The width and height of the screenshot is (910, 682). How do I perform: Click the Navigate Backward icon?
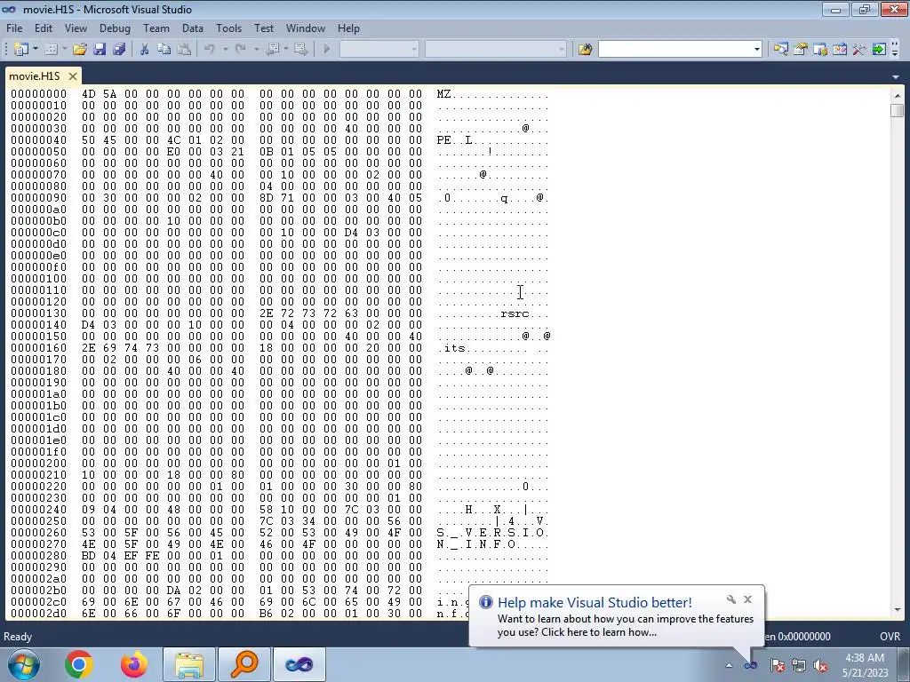coord(272,50)
